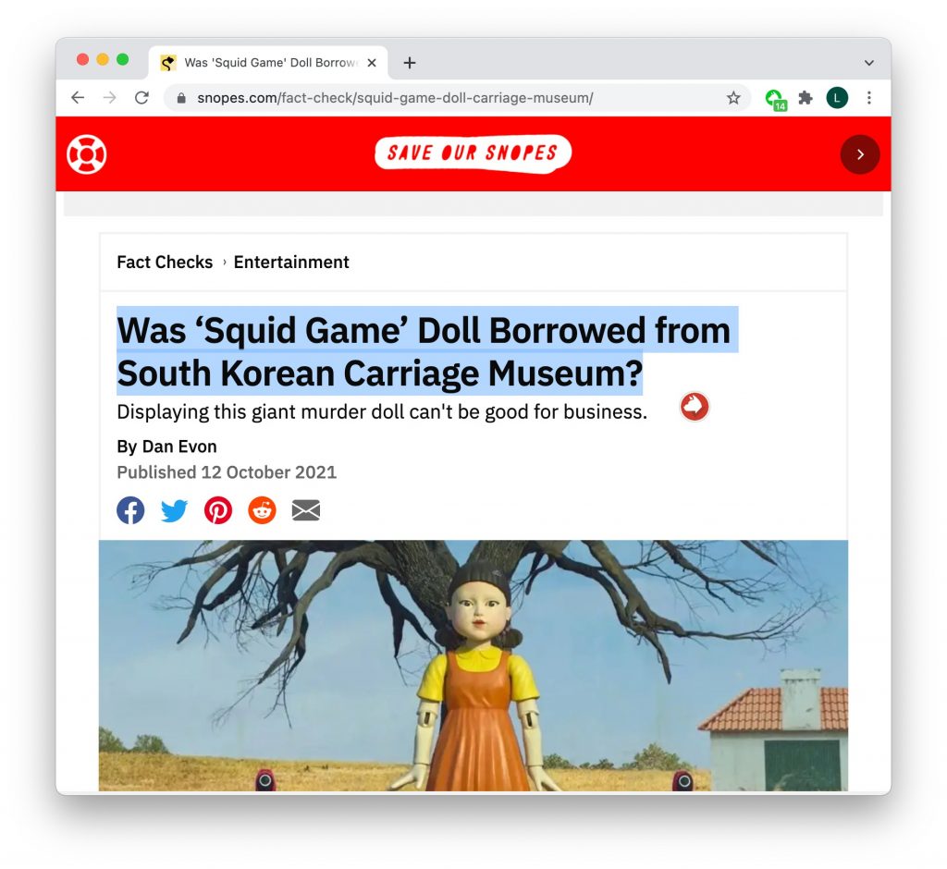The width and height of the screenshot is (947, 869).
Task: Share article on Facebook
Action: point(130,510)
